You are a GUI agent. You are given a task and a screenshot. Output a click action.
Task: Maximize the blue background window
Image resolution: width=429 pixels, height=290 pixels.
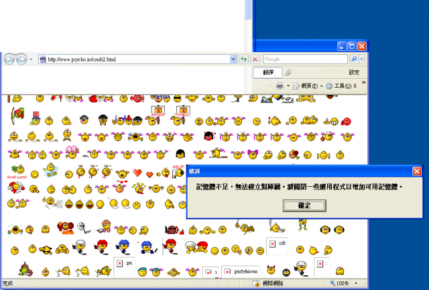coord(351,46)
